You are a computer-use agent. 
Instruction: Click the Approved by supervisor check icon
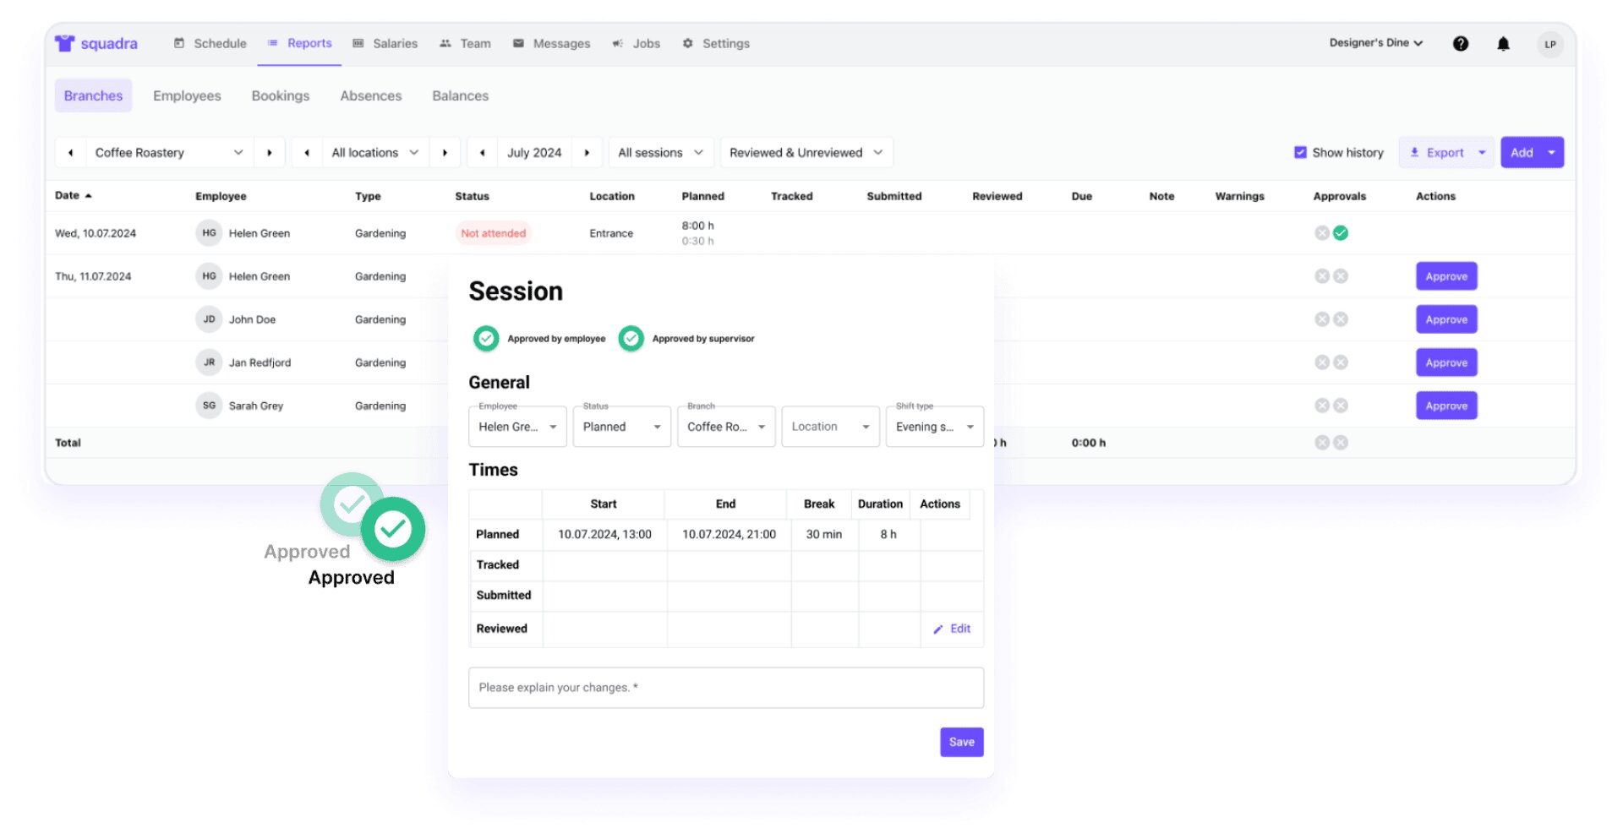[x=631, y=339]
